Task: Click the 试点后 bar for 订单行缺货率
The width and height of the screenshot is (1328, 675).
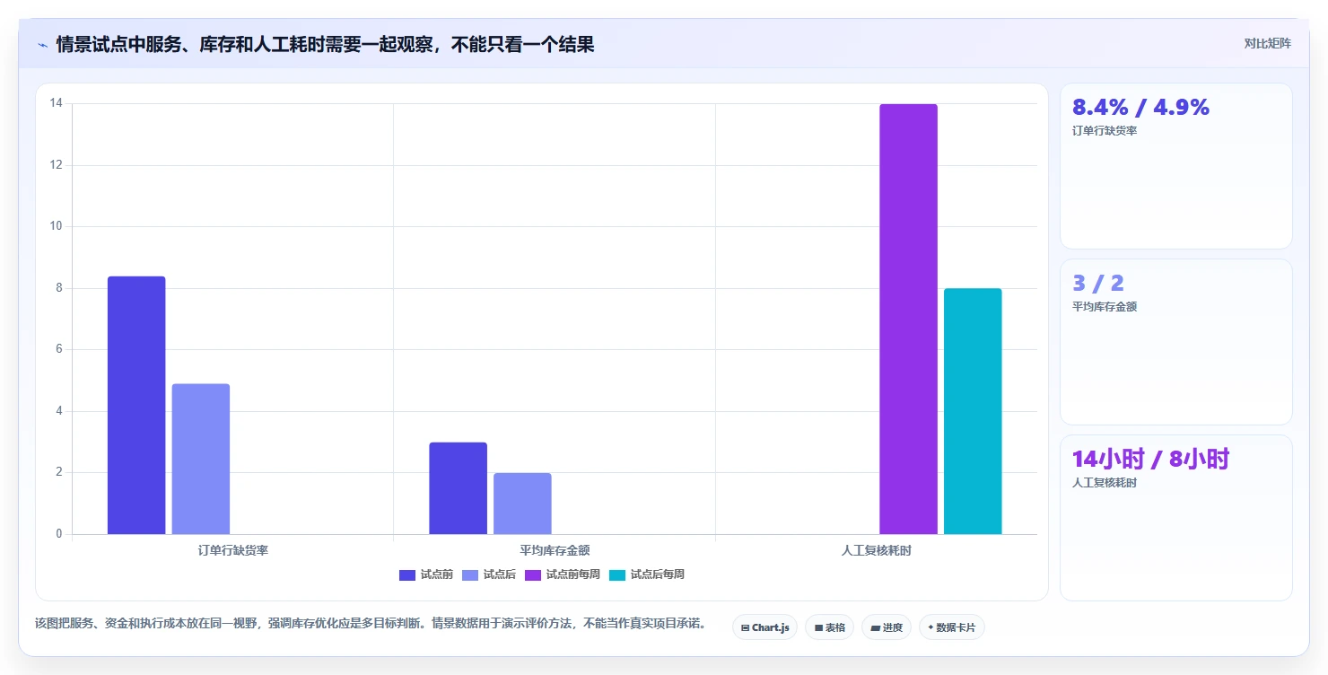Action: click(201, 459)
